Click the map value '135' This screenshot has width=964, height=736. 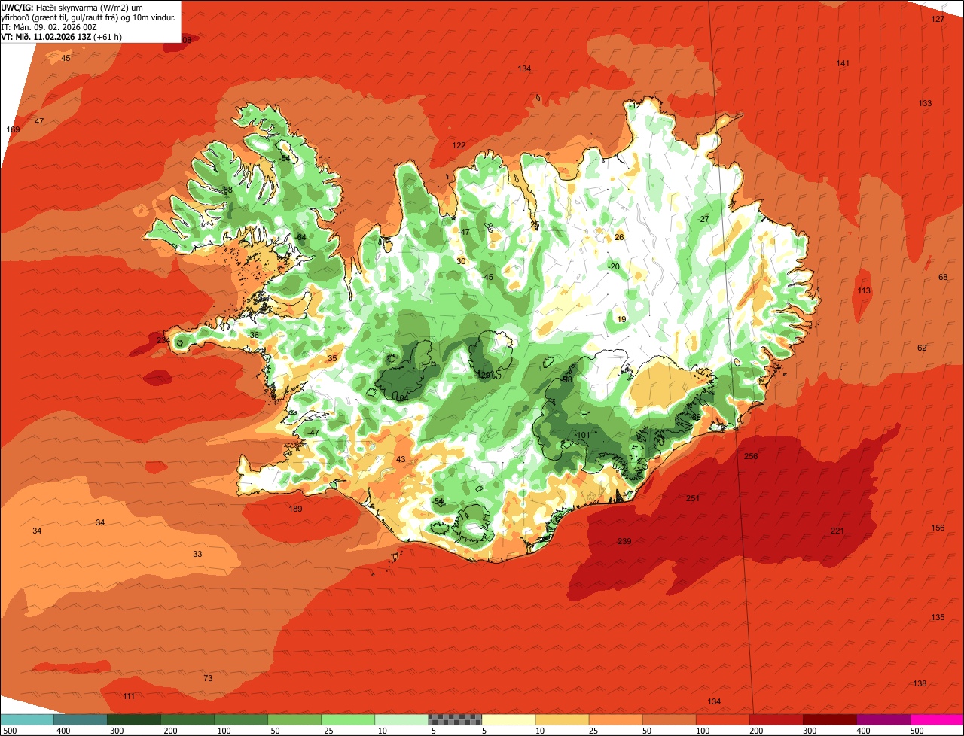coord(938,618)
